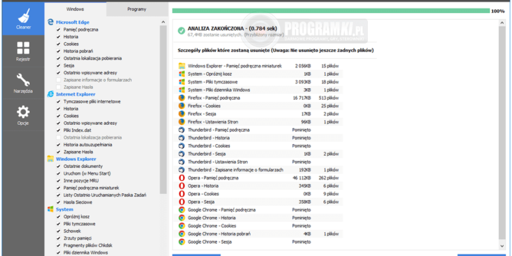Image resolution: width=512 pixels, height=256 pixels.
Task: Click the green 100% progress bar
Action: [x=331, y=11]
